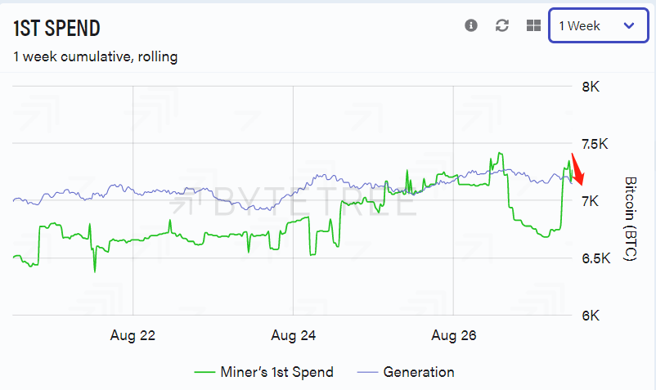Click the 6.5K axis value

[x=596, y=258]
